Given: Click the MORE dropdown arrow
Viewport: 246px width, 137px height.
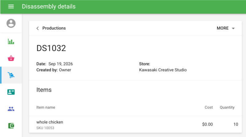Looking at the screenshot, I should click(233, 28).
